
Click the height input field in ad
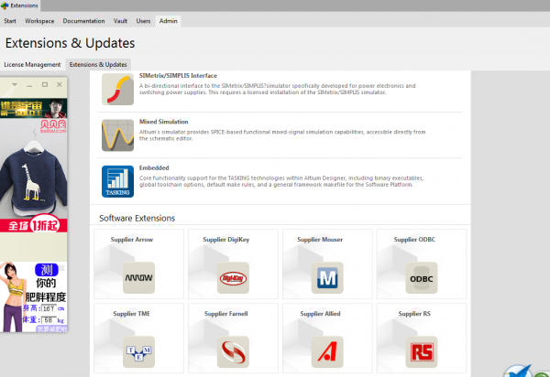pos(49,308)
